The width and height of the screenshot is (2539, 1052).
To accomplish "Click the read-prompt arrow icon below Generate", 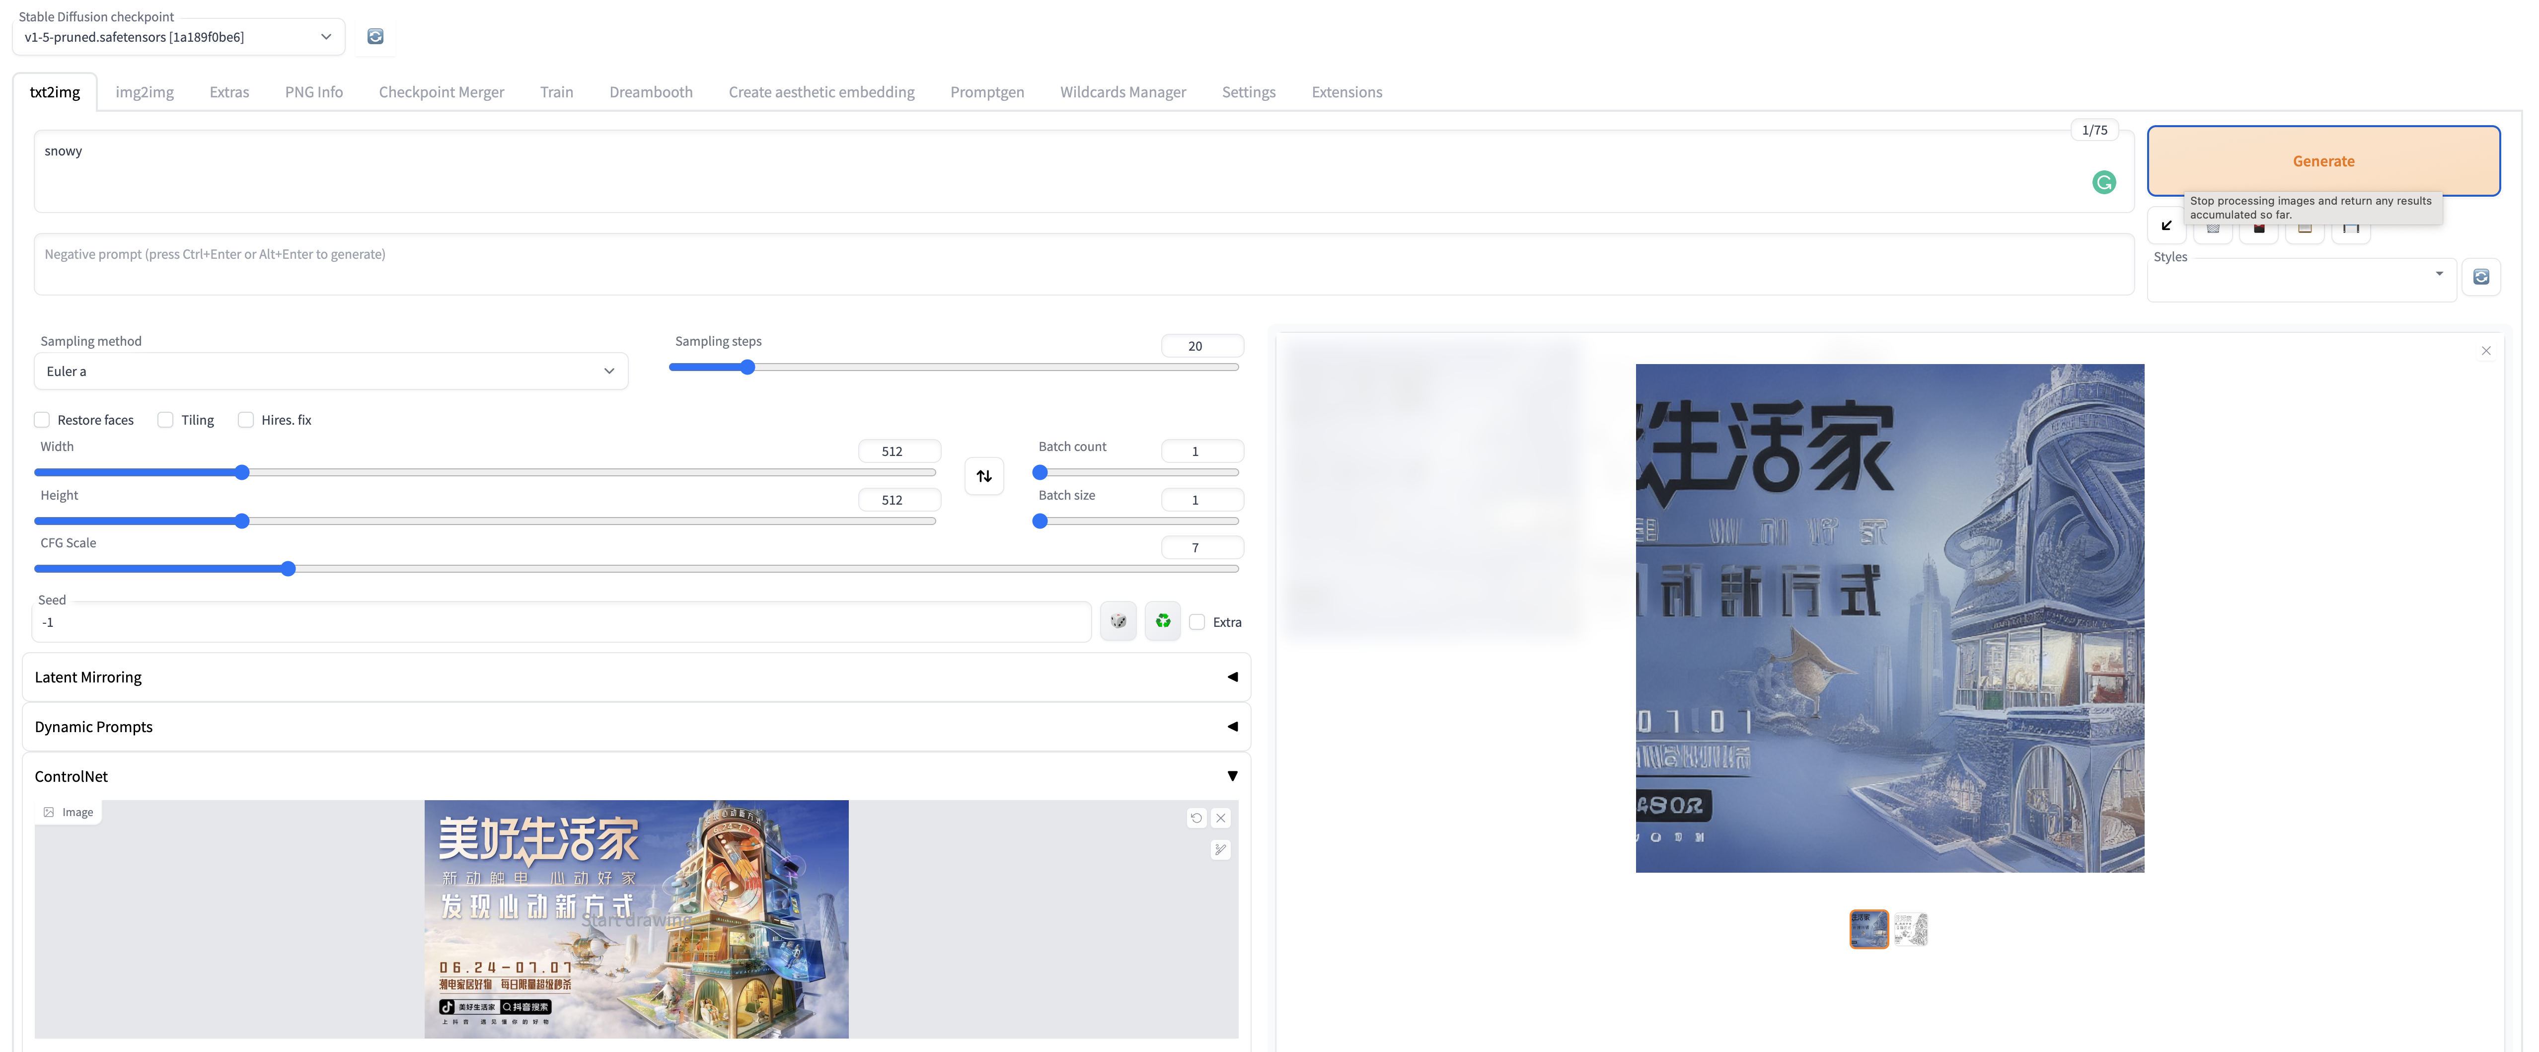I will [2166, 226].
